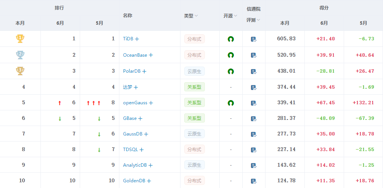The width and height of the screenshot is (383, 188).
Task: Click PolarDB's open-source icon
Action: pos(230,71)
